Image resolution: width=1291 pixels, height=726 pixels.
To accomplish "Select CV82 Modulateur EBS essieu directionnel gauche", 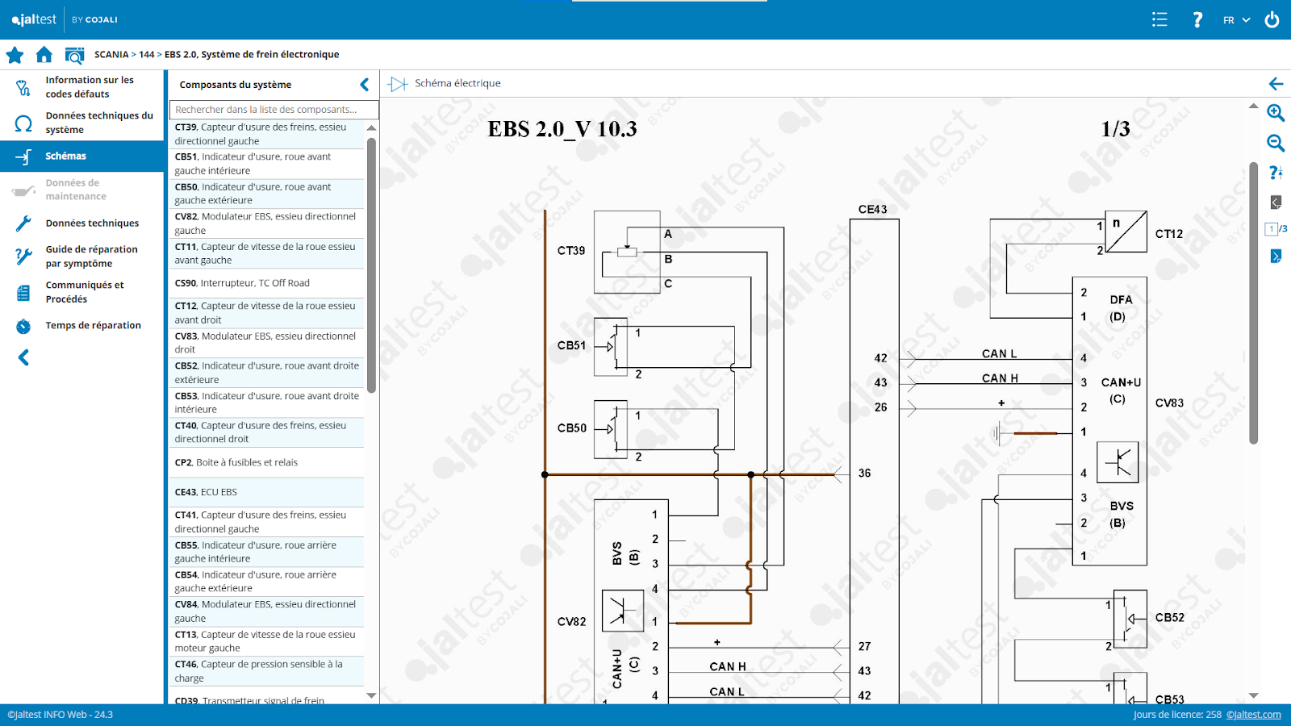I will pyautogui.click(x=267, y=223).
